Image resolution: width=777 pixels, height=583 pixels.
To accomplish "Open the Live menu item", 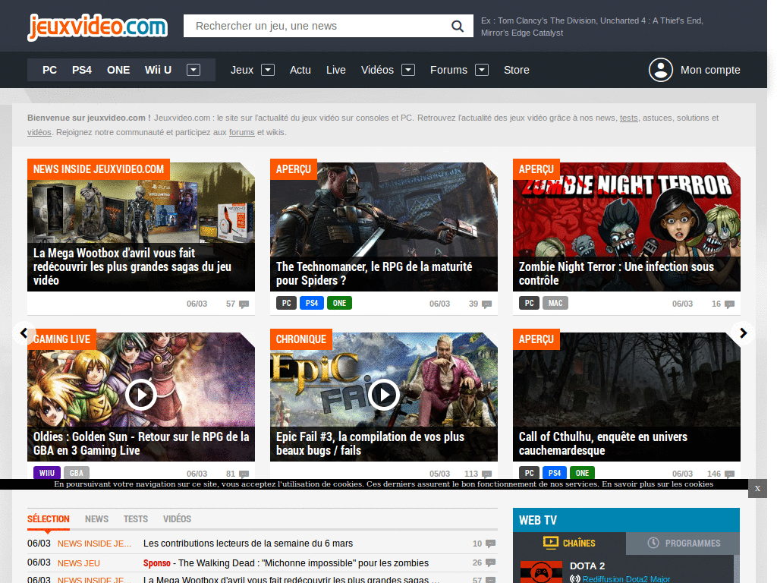I will coord(336,70).
